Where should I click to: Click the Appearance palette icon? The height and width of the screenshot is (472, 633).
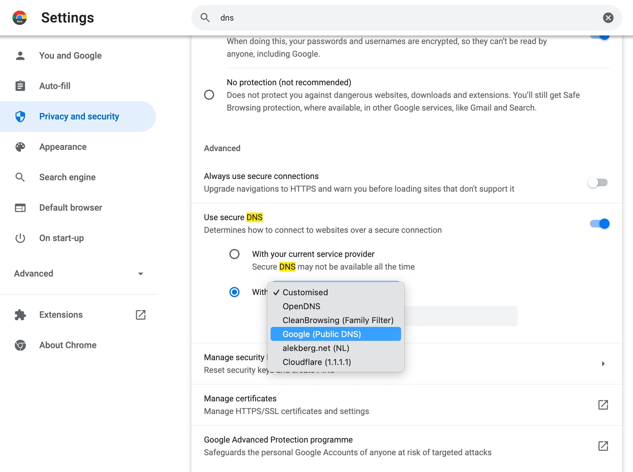20,147
